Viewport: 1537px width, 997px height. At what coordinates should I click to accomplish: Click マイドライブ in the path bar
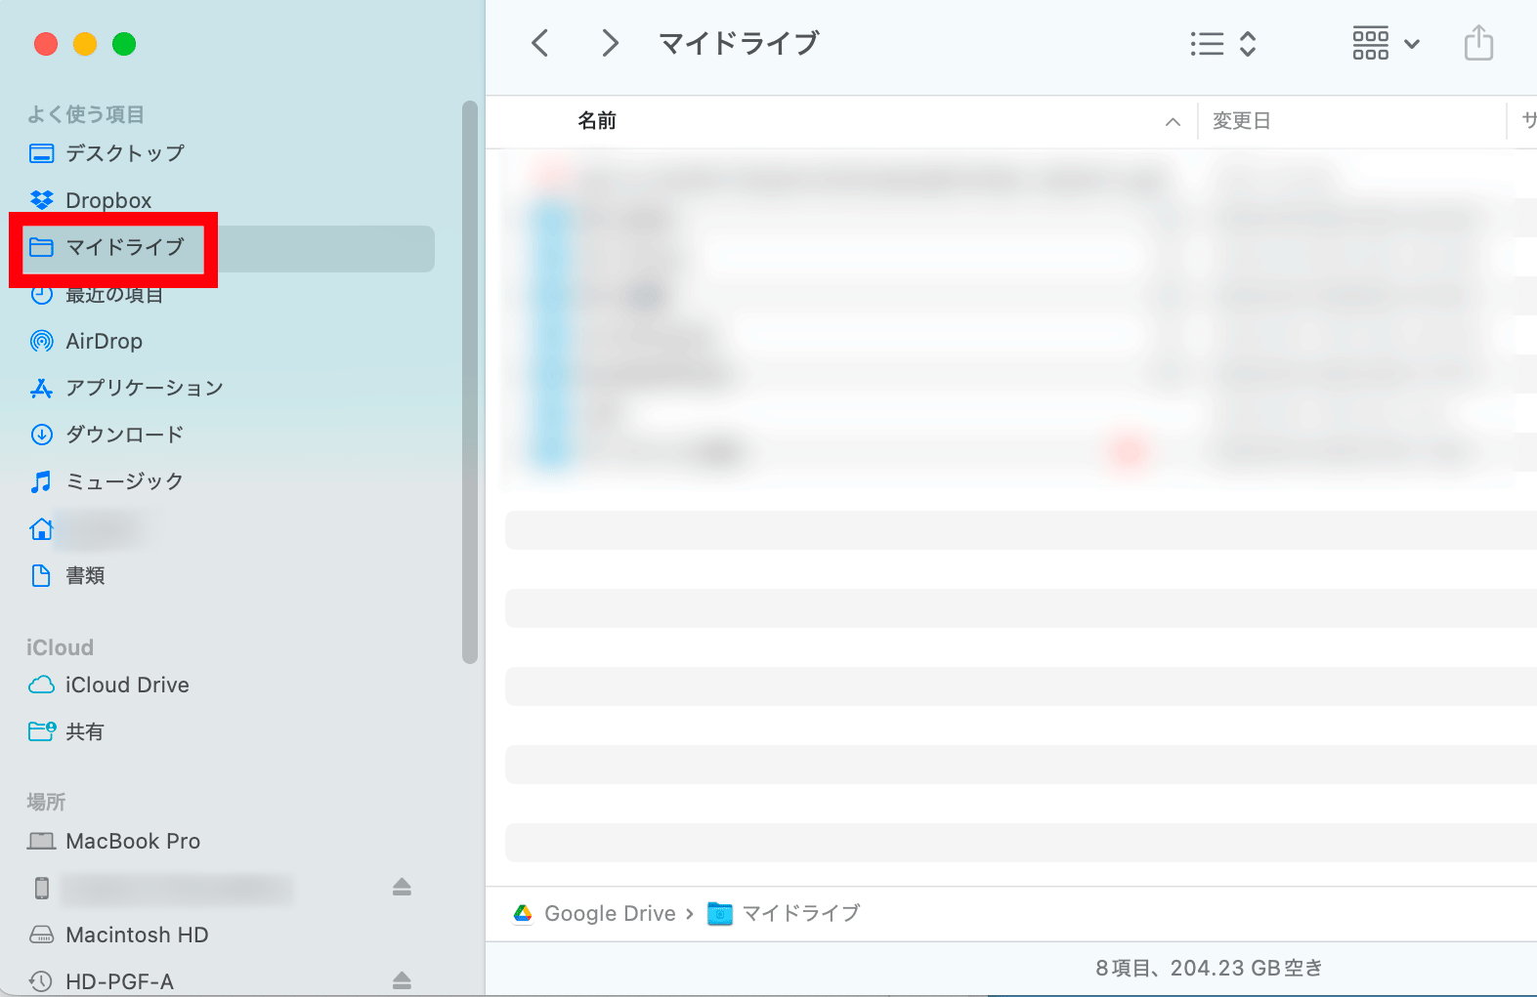(x=801, y=913)
